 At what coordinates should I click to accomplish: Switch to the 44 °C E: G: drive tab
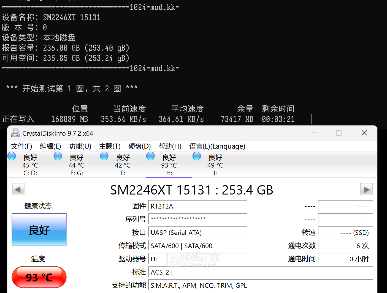(x=77, y=165)
